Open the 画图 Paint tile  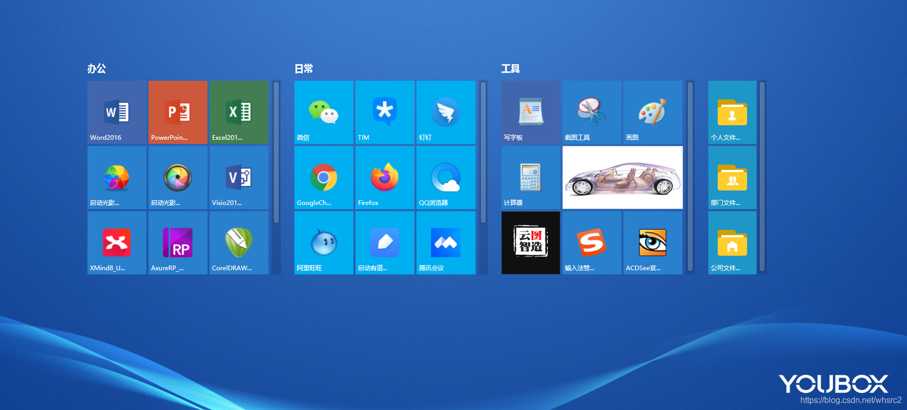[653, 112]
